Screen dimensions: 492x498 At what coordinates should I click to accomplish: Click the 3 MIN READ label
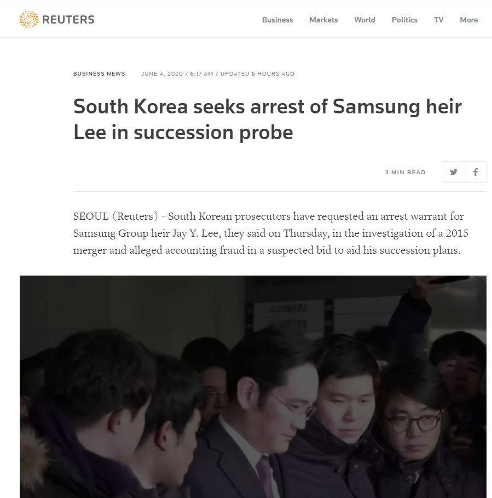click(x=405, y=172)
